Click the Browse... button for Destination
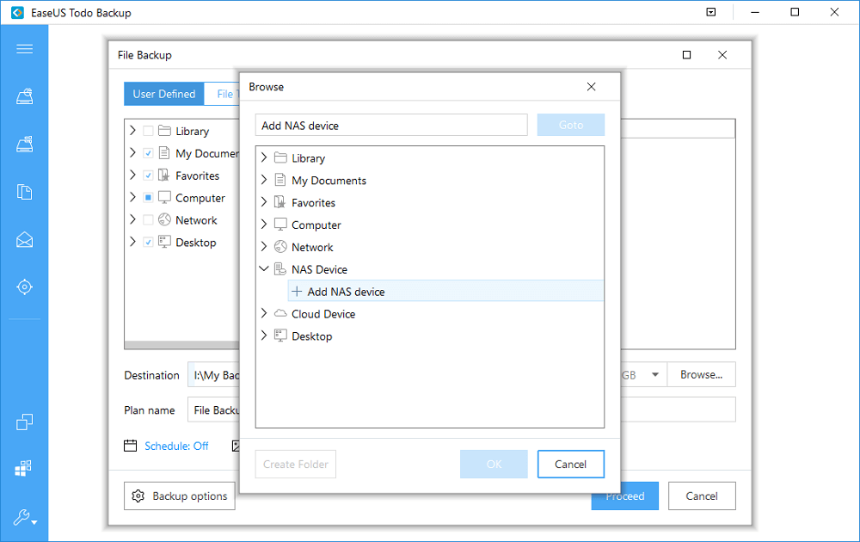 pos(701,375)
